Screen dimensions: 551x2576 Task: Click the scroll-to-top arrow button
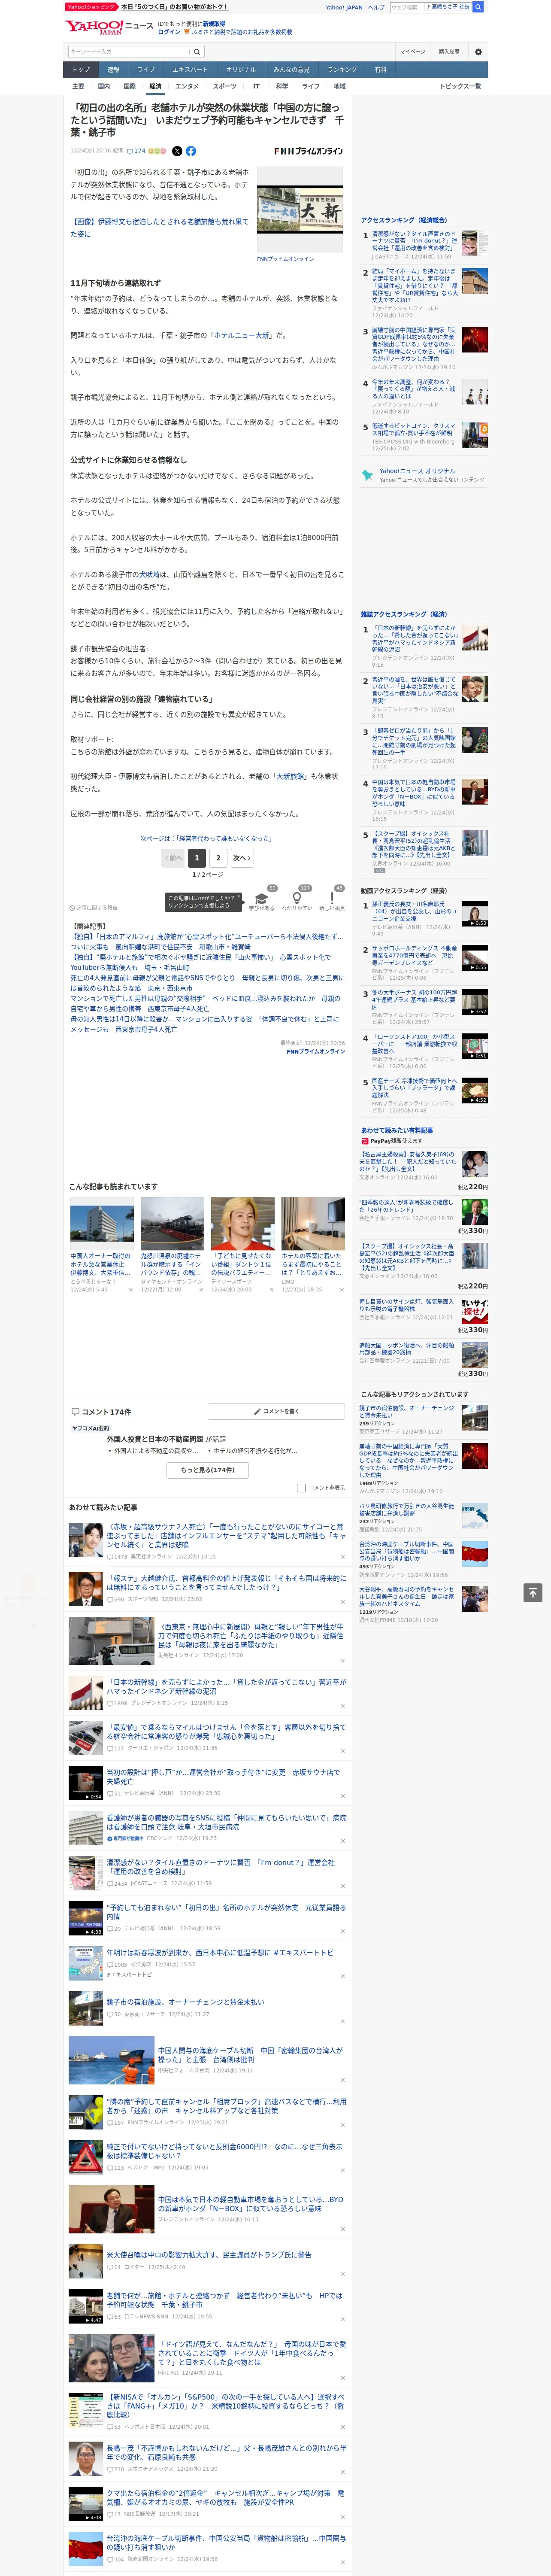pyautogui.click(x=532, y=1593)
